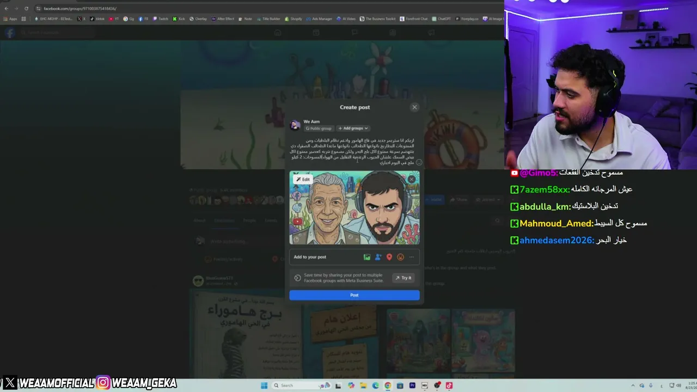The image size is (697, 392).
Task: Open the Twitch bookmark
Action: pyautogui.click(x=161, y=19)
